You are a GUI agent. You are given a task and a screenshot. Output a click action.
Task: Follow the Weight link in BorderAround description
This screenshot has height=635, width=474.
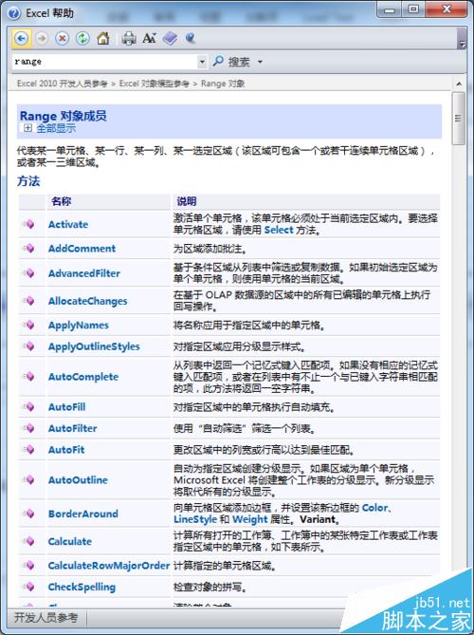click(x=250, y=519)
